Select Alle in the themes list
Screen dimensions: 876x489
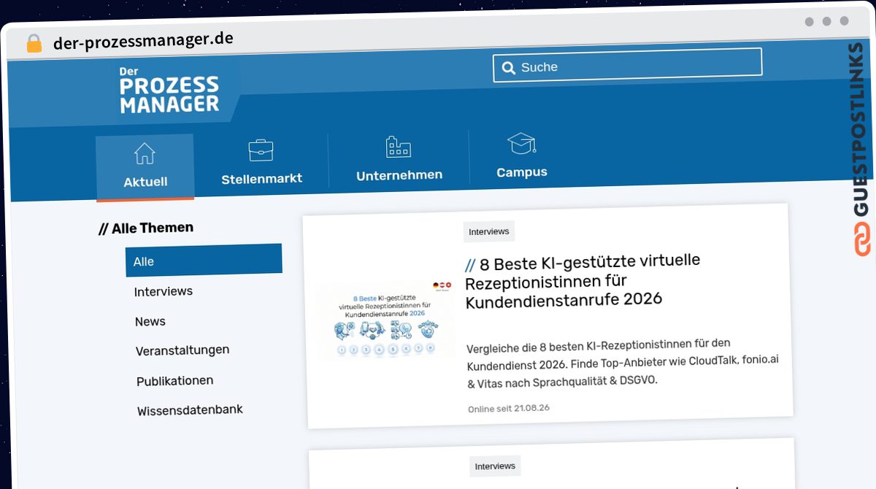pos(204,261)
